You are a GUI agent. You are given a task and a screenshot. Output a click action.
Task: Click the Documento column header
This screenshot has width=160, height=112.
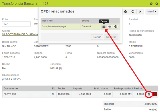tap(11, 88)
